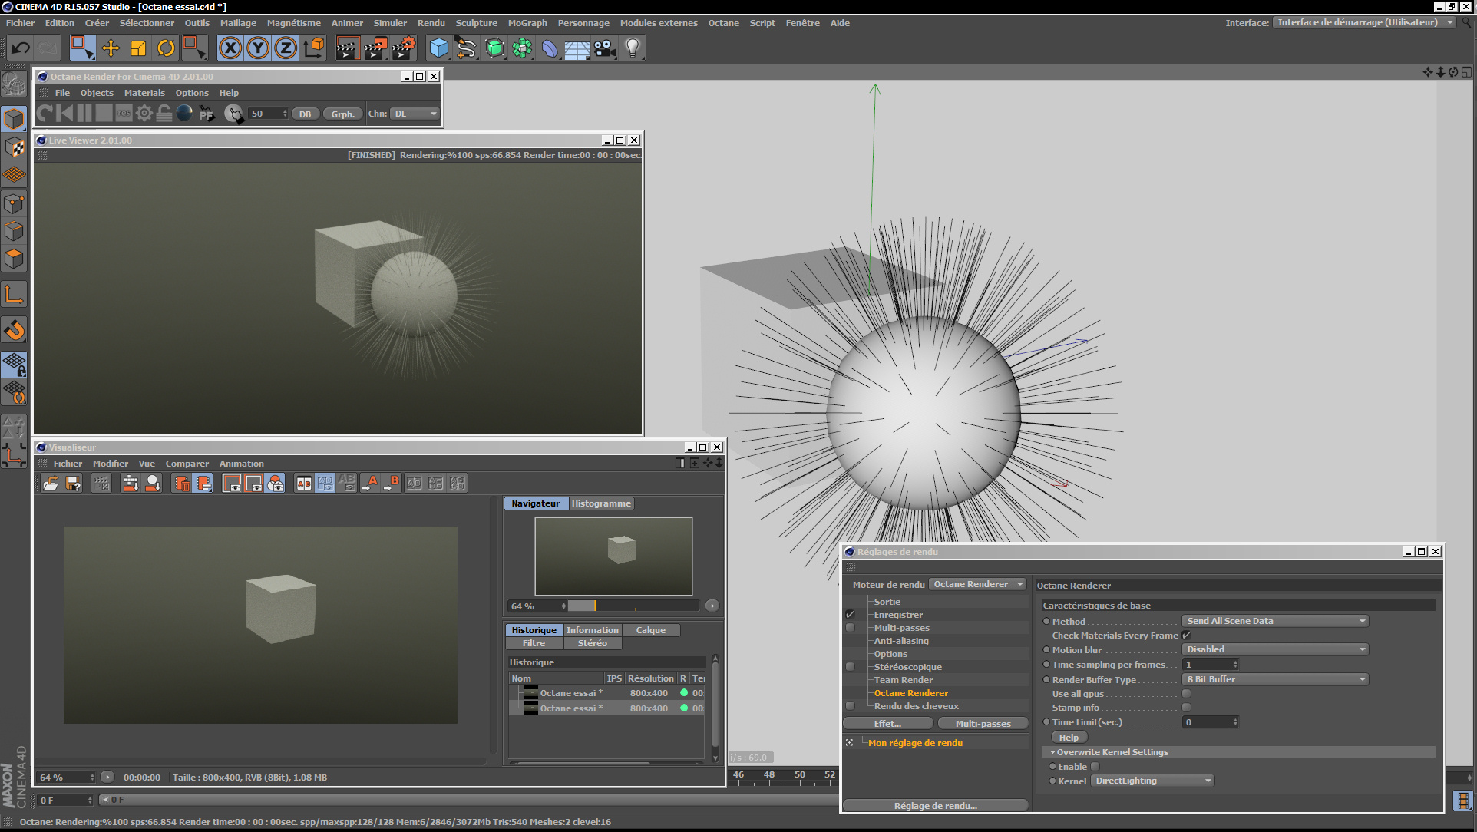Expand the Kernel DirectLighting dropdown
This screenshot has height=832, width=1477.
coord(1152,781)
